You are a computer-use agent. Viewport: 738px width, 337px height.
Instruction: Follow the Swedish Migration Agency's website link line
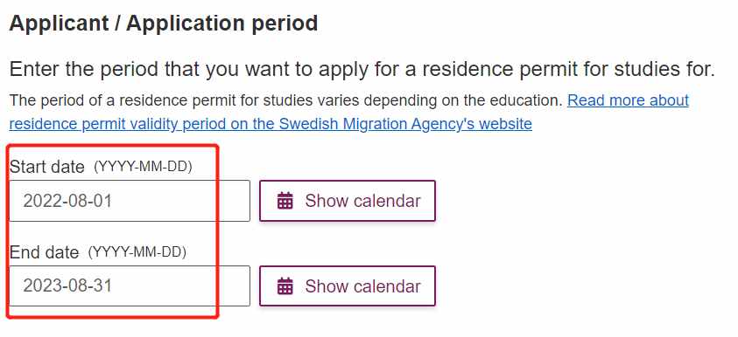click(x=271, y=124)
